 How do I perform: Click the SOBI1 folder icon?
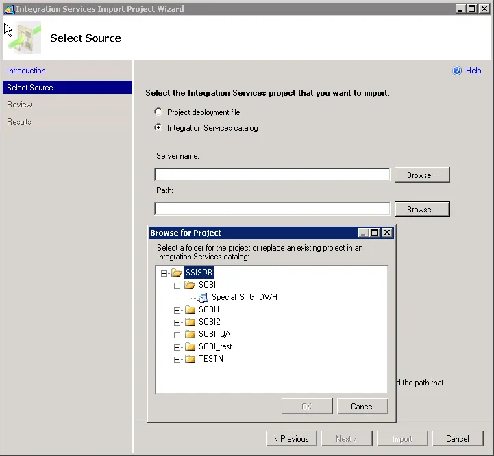(190, 309)
